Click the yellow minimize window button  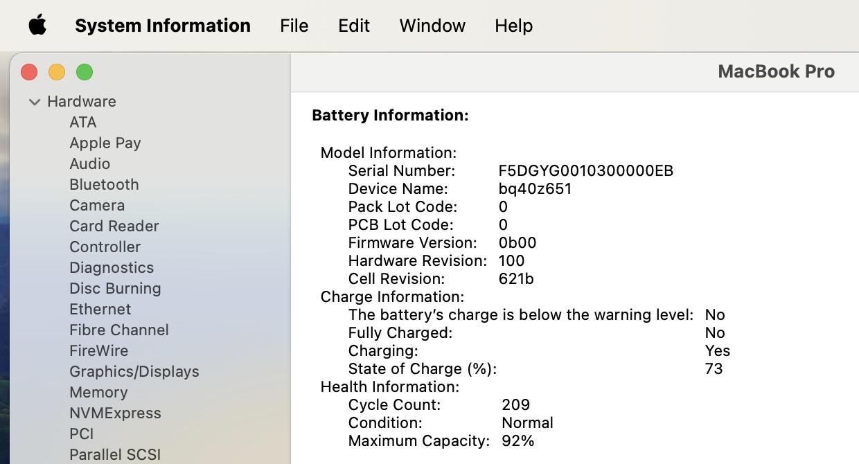57,72
